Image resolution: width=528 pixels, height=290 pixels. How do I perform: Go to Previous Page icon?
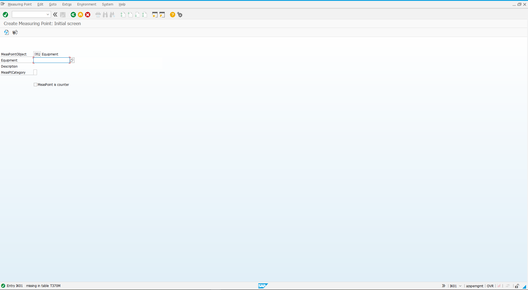(x=130, y=15)
